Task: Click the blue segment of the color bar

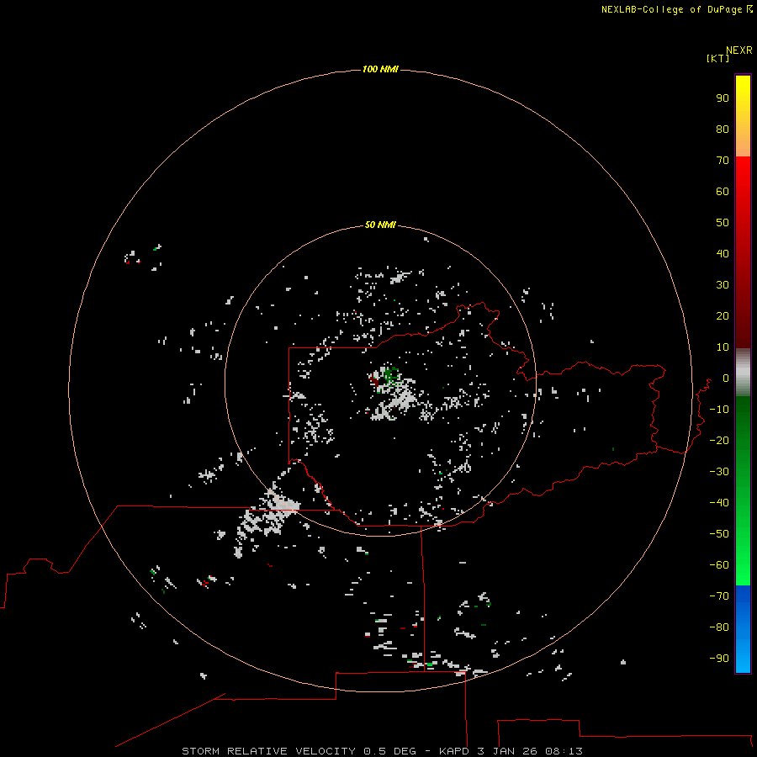Action: (x=743, y=629)
